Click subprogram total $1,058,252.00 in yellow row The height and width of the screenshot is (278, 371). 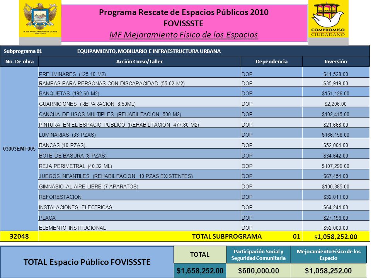[x=336, y=237]
